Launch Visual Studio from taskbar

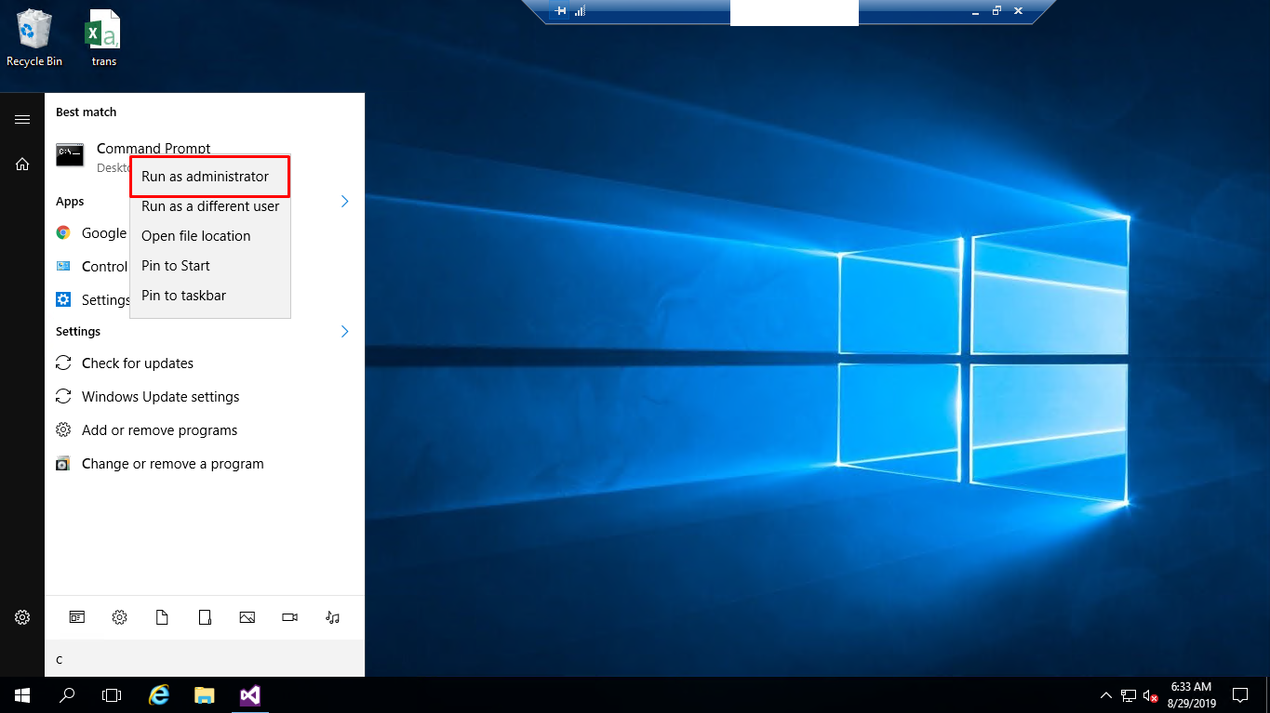[x=249, y=695]
